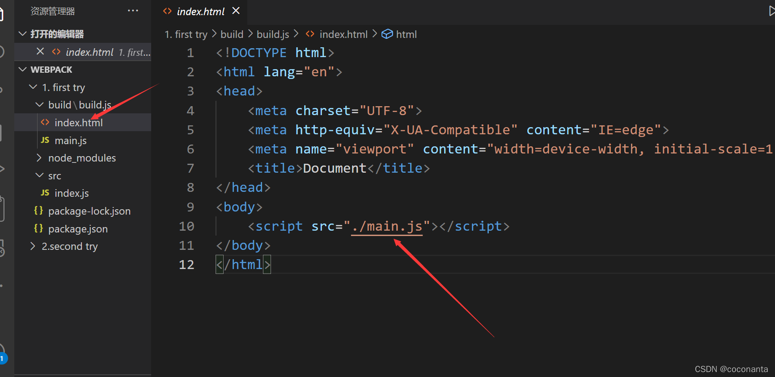The width and height of the screenshot is (775, 377).
Task: Click line number 1 in the gutter
Action: pos(190,53)
